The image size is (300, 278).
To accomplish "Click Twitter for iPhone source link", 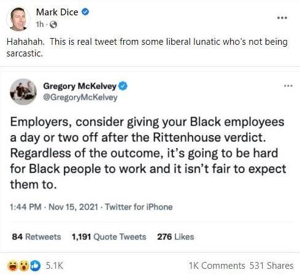I will coord(139,207).
